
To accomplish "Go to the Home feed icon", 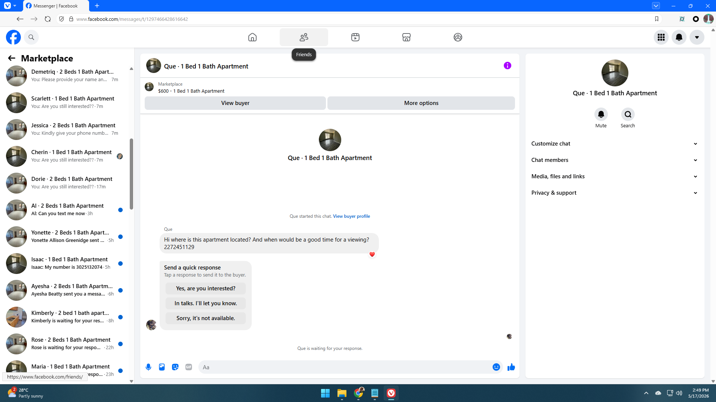I will click(x=252, y=37).
